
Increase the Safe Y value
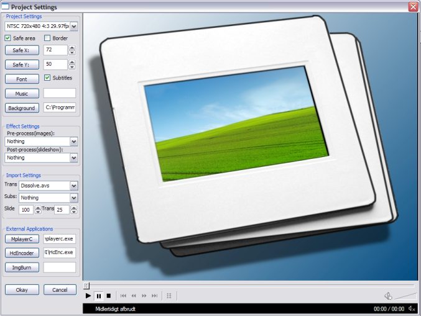tap(72, 62)
